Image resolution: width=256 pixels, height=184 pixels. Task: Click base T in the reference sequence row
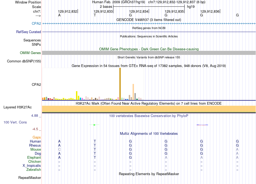[x=95, y=15]
